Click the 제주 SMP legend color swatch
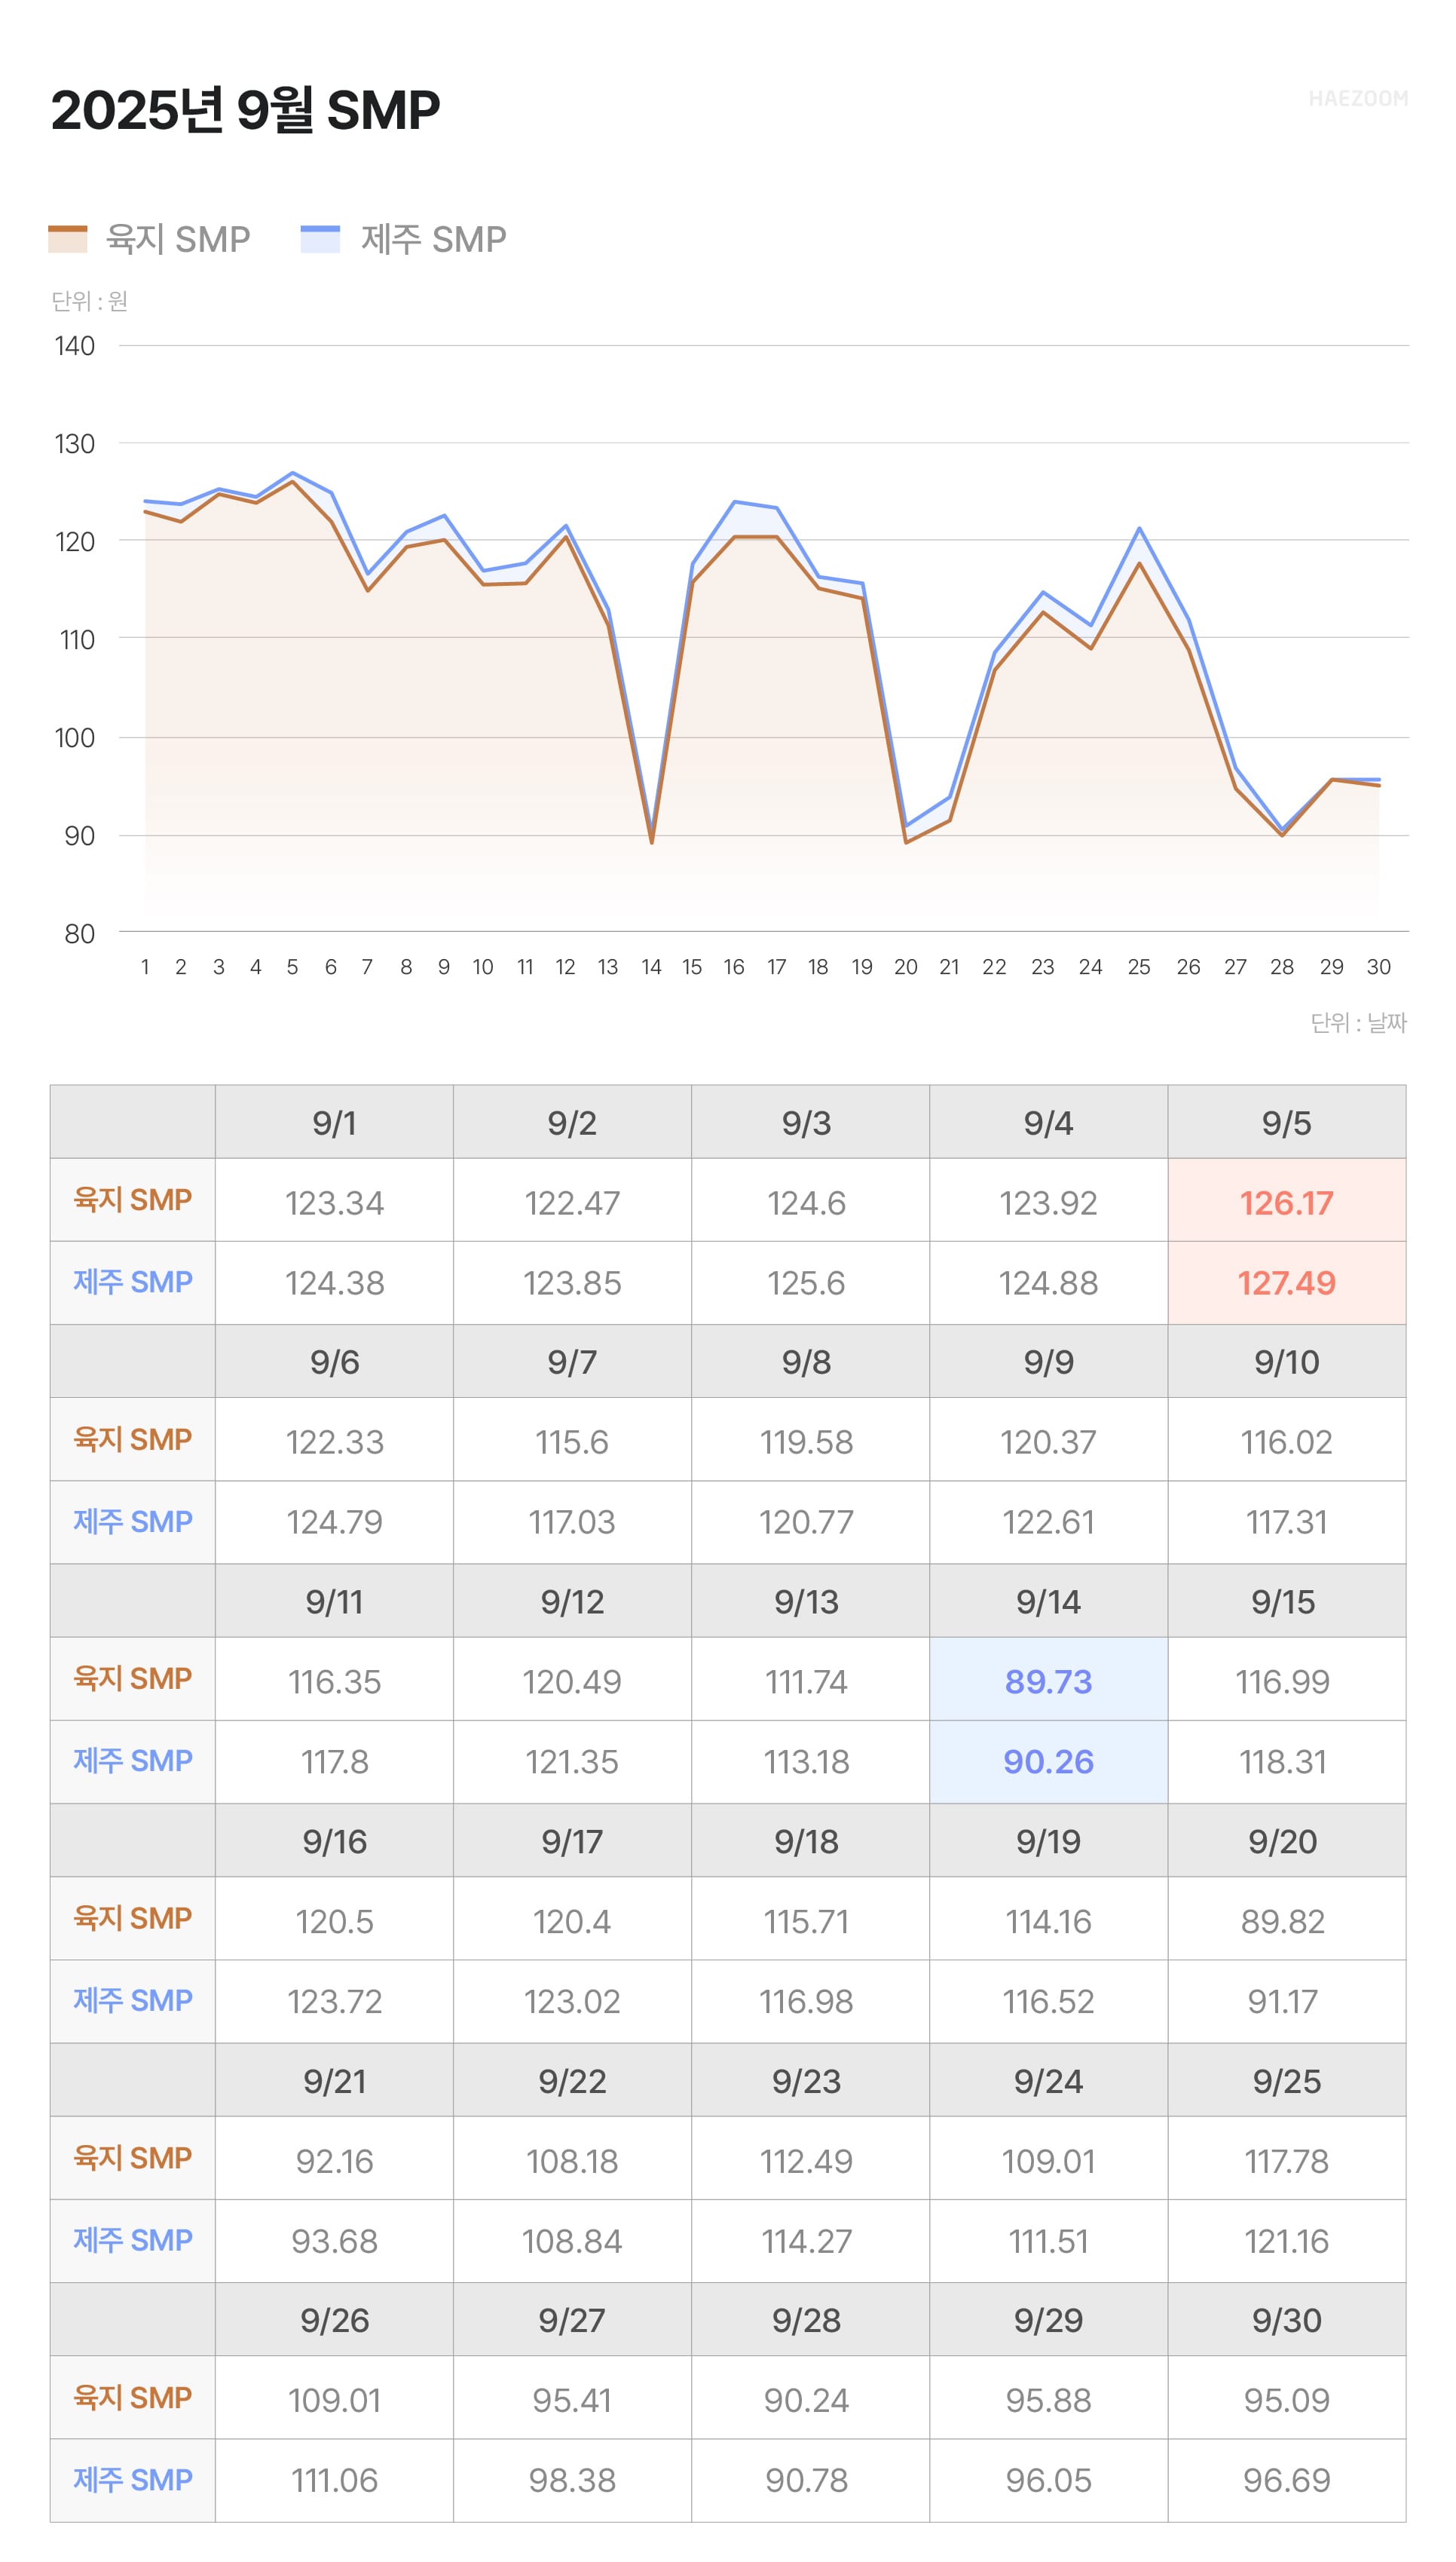This screenshot has width=1456, height=2562. [x=320, y=238]
